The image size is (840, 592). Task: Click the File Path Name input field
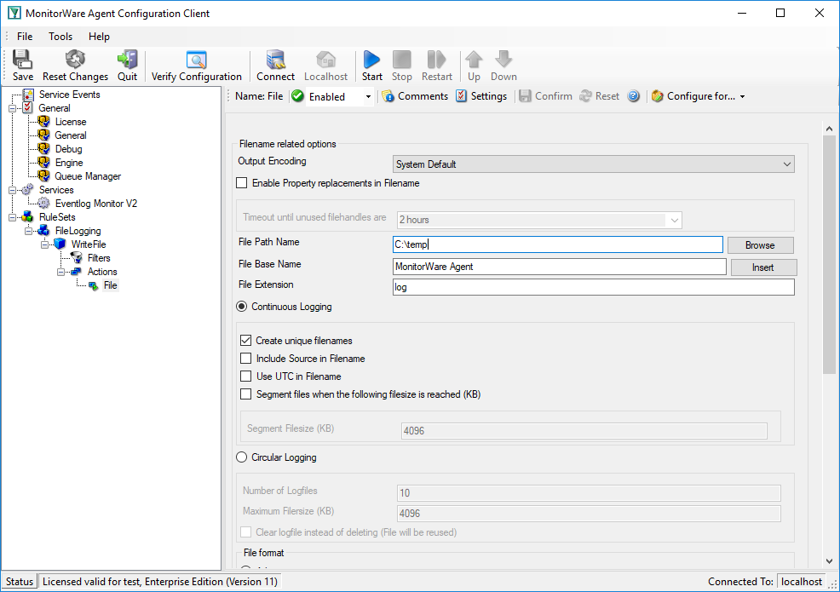click(558, 244)
